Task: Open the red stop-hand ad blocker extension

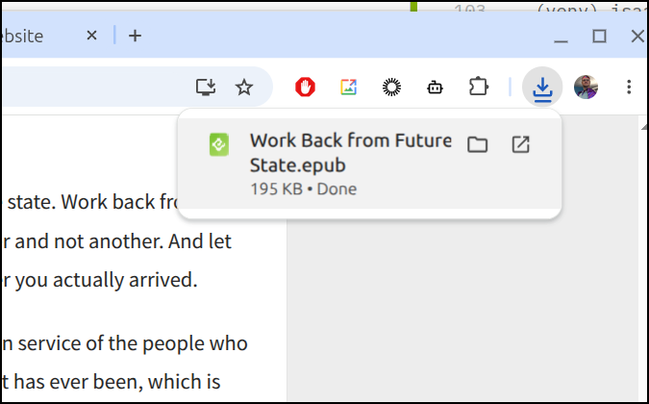Action: pyautogui.click(x=305, y=88)
